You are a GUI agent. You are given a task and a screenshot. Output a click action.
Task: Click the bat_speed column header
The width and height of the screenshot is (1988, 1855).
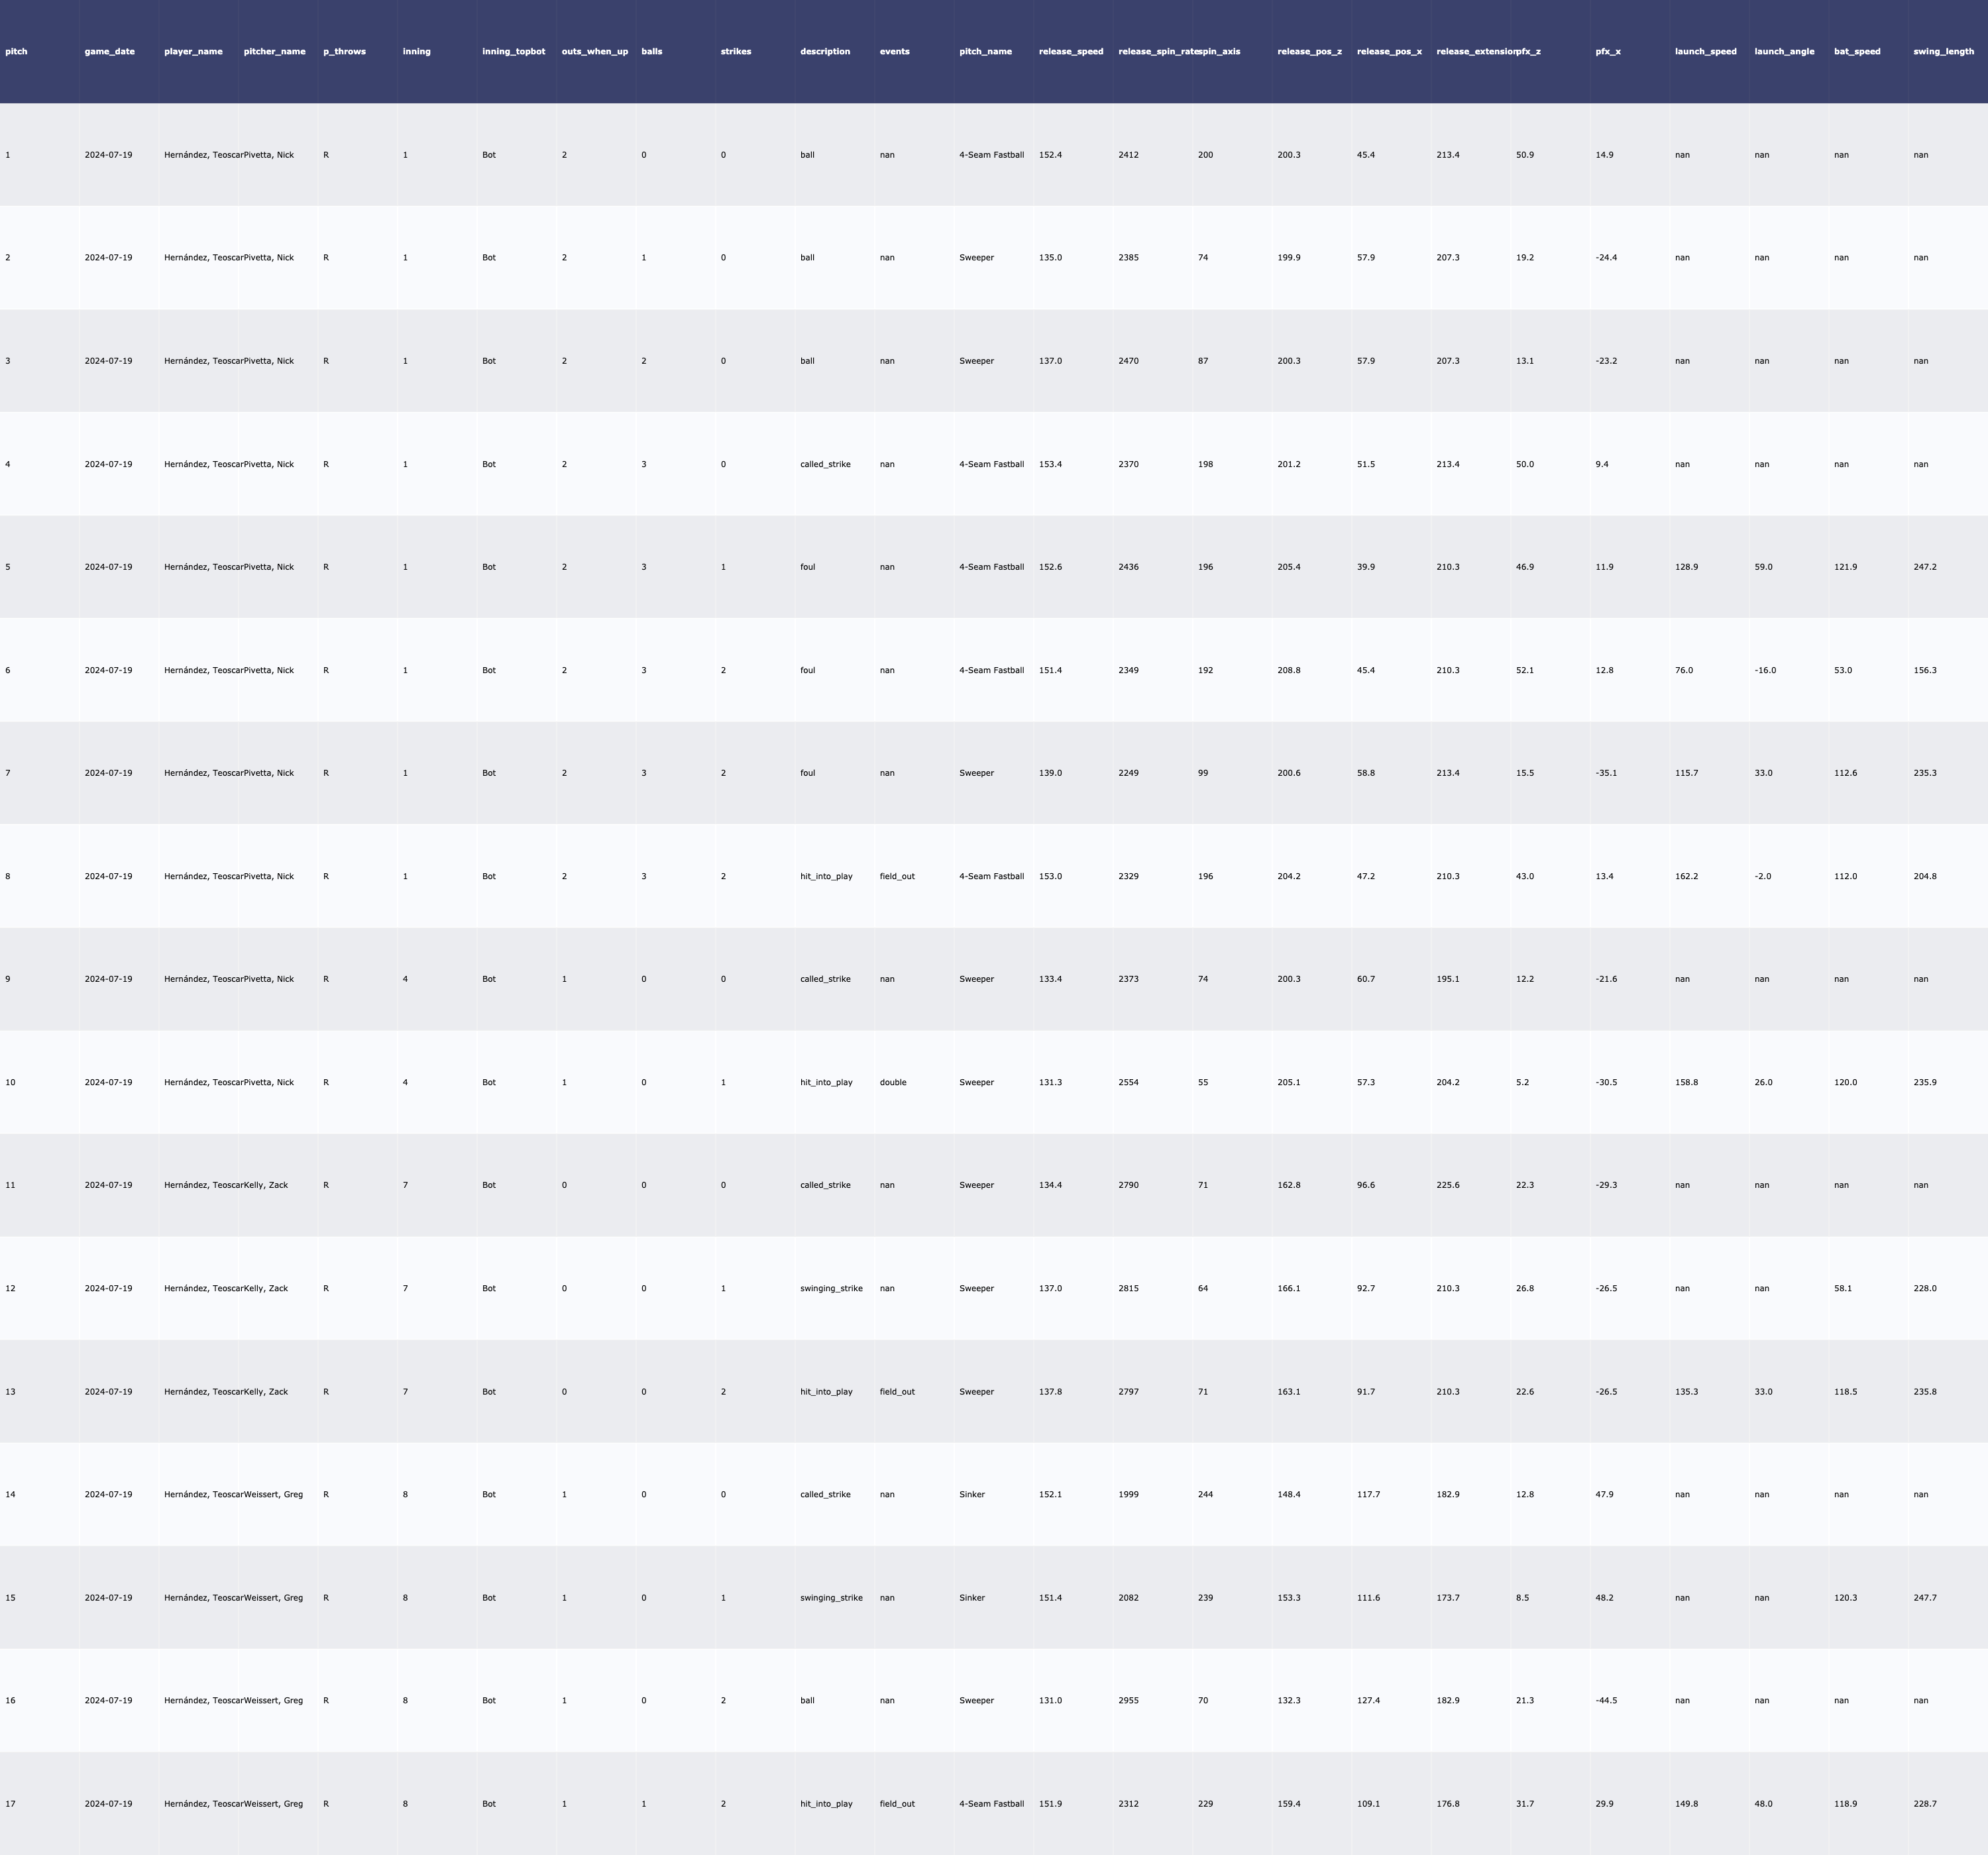click(1857, 51)
